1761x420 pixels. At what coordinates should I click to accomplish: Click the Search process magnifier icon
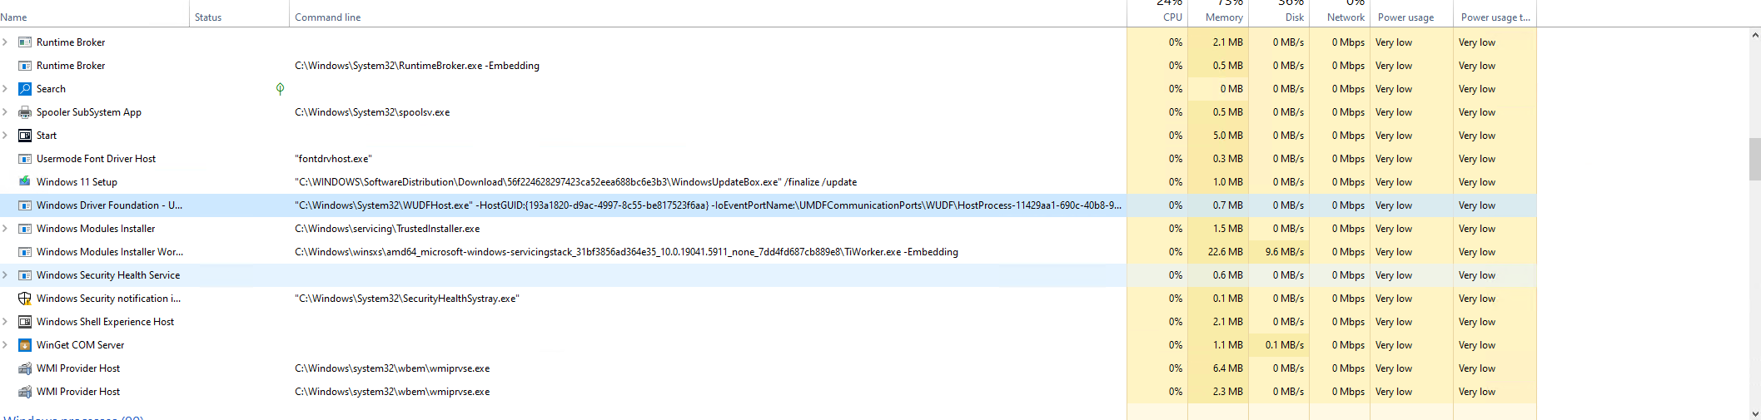(25, 89)
